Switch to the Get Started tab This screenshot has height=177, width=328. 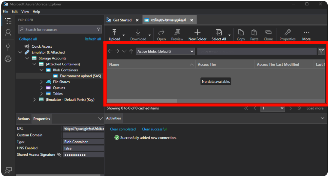tap(122, 20)
